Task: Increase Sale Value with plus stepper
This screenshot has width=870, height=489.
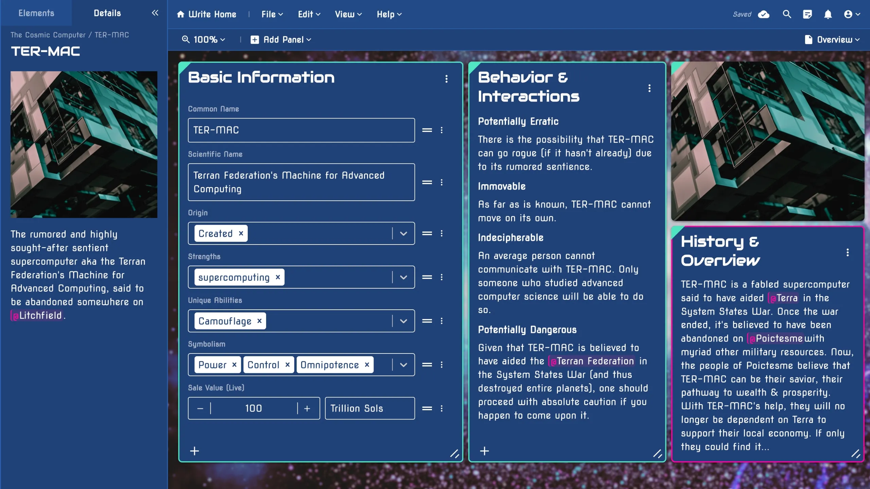Action: (307, 409)
